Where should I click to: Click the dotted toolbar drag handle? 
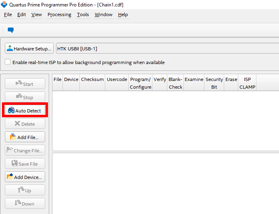click(x=3, y=30)
